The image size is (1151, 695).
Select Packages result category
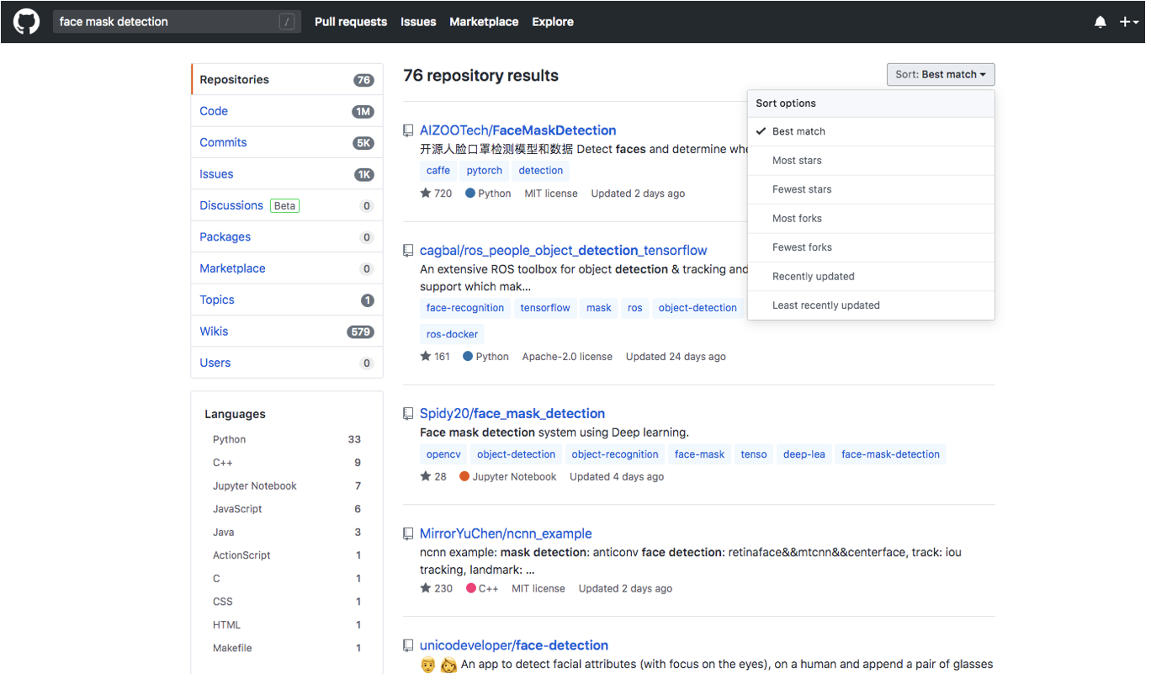[287, 237]
